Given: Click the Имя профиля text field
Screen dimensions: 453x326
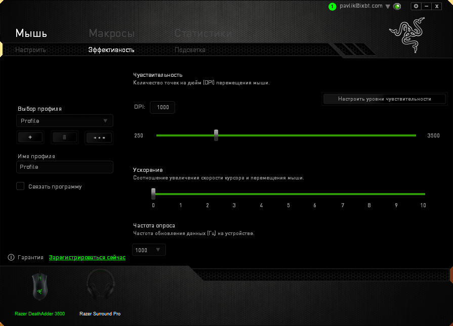Looking at the screenshot, I should coord(65,167).
